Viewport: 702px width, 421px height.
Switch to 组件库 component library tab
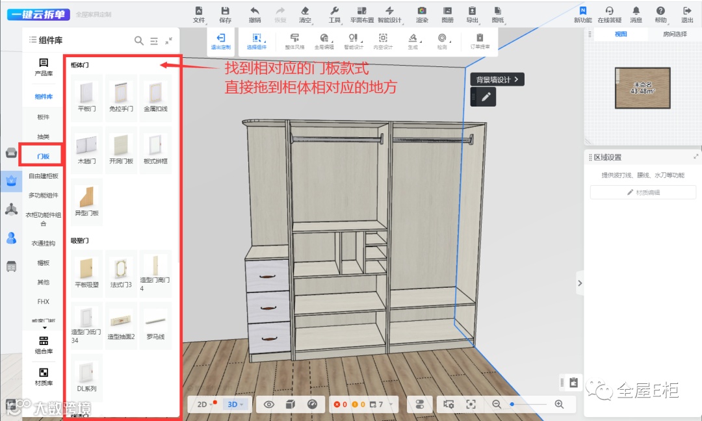click(x=44, y=97)
